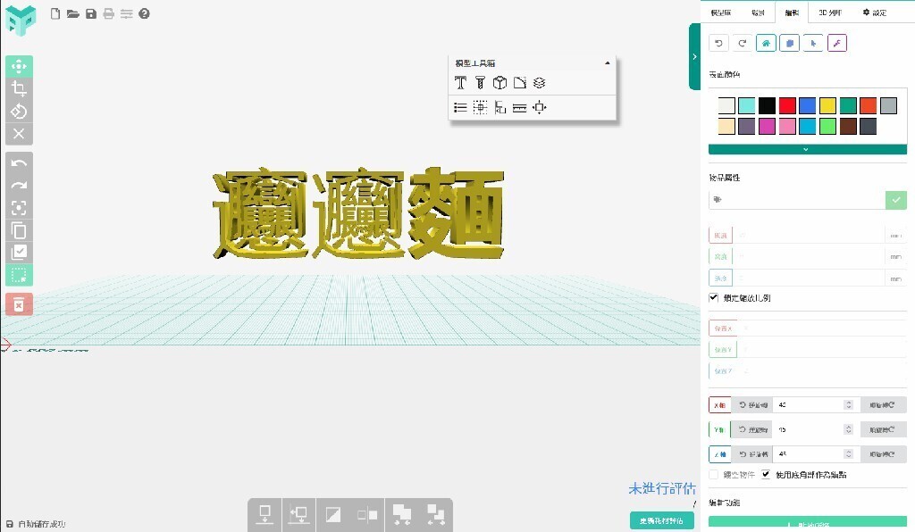Select the wrench settings icon in the edit panel

[836, 43]
